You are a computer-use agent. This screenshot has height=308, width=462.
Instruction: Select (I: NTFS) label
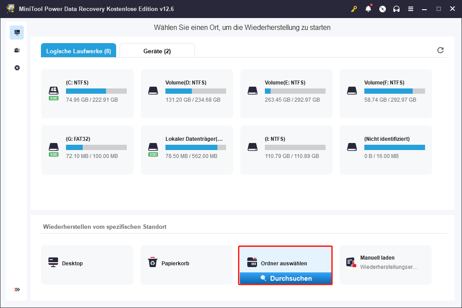click(x=275, y=139)
